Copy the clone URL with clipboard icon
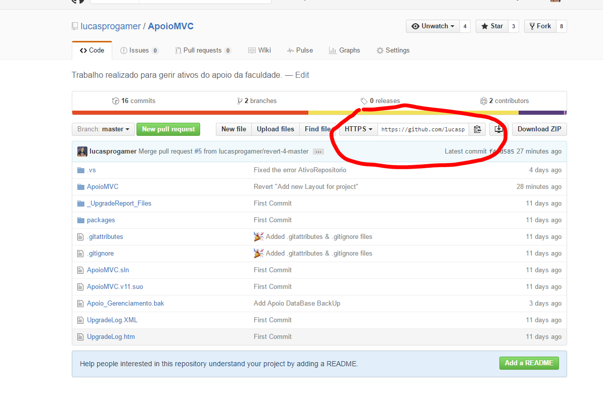Viewport: 603px width, 395px height. [x=477, y=129]
